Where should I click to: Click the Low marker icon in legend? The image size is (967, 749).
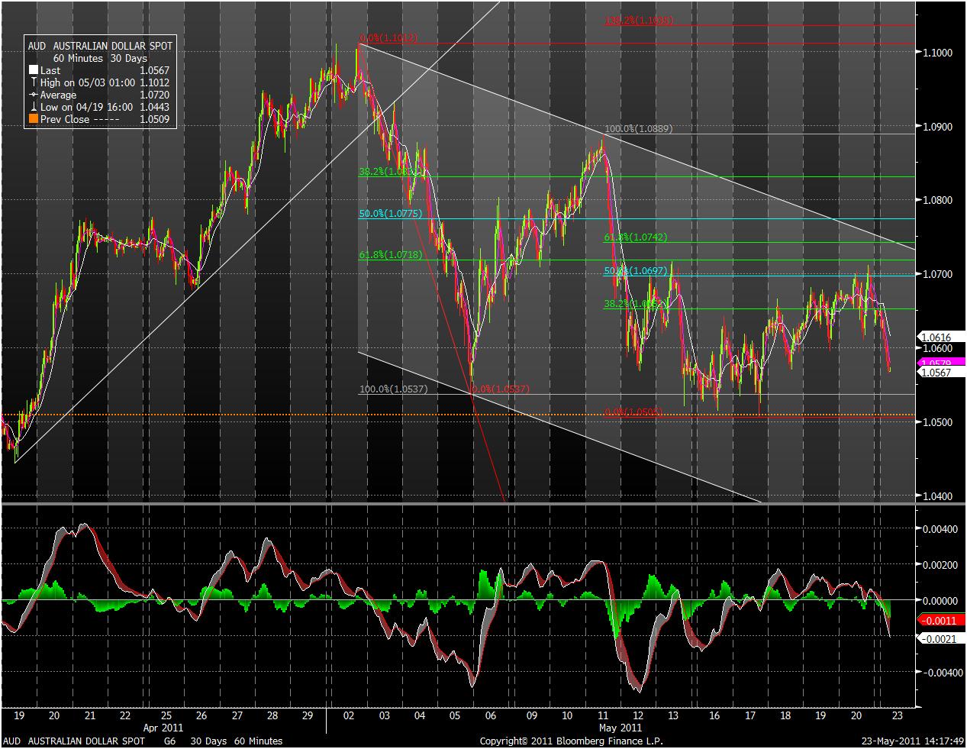(33, 108)
